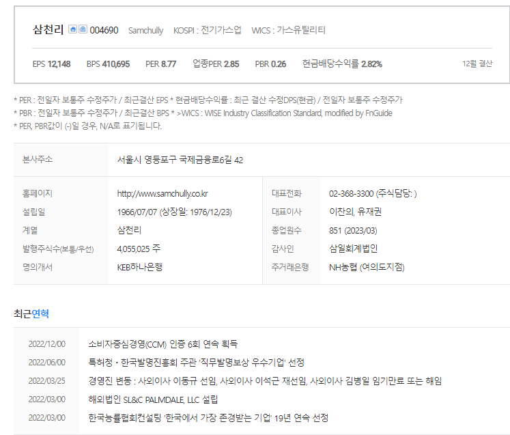Click the 업종PER 2.85 figure

pyautogui.click(x=216, y=64)
